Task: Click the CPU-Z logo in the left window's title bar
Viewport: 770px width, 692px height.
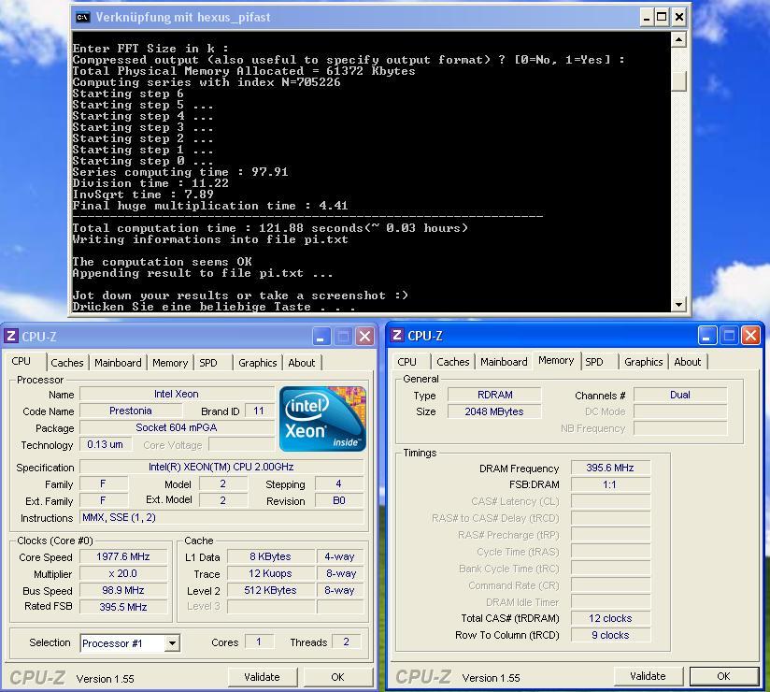Action: [x=11, y=336]
